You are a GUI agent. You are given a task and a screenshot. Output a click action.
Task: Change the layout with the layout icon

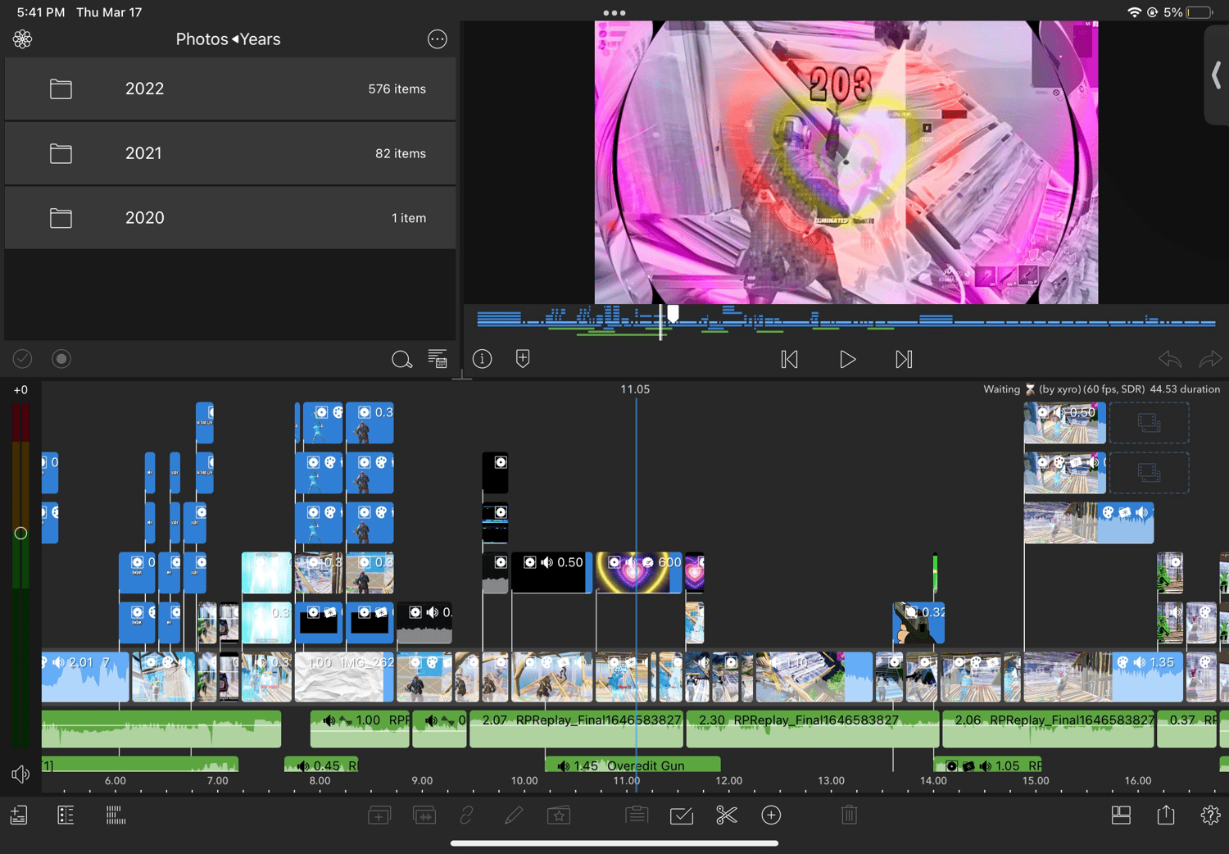[x=1121, y=815]
